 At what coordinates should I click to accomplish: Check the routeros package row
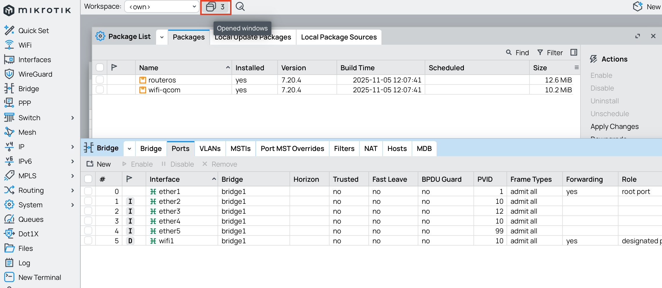tap(100, 80)
